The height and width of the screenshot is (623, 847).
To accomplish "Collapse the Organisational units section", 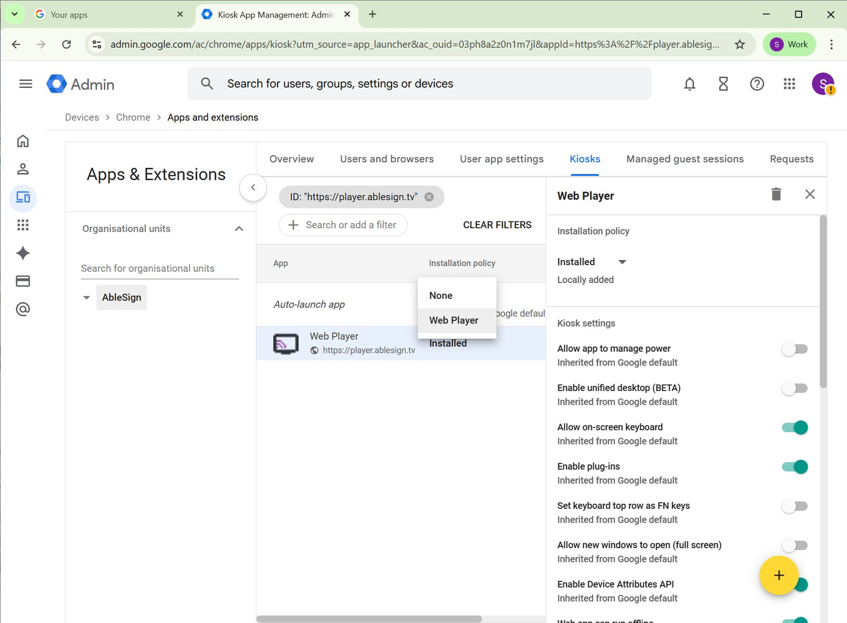I will coord(238,229).
